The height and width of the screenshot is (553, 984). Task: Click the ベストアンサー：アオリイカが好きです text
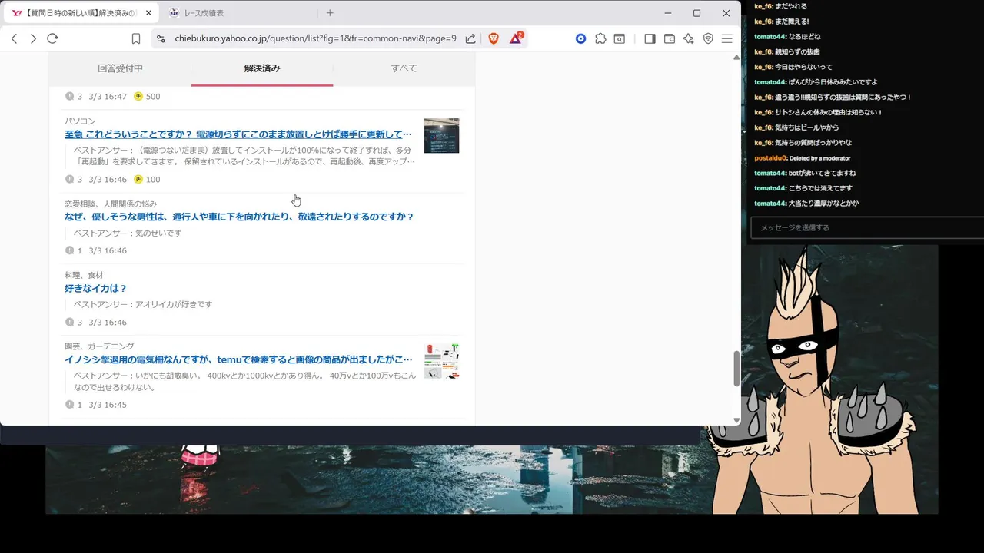pos(143,305)
